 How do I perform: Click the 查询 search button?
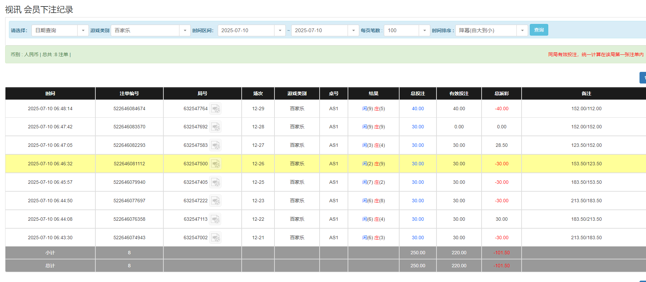tap(539, 30)
